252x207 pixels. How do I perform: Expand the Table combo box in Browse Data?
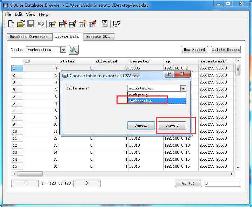pos(63,50)
